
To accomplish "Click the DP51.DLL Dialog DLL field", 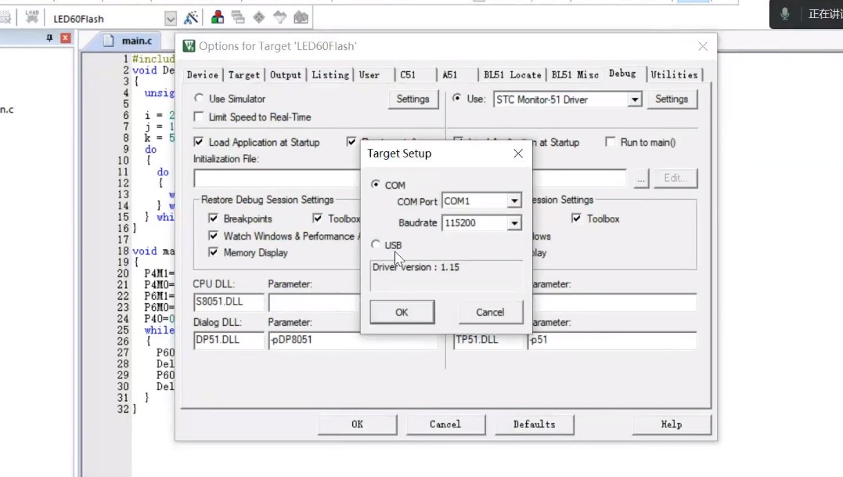I will pyautogui.click(x=229, y=340).
